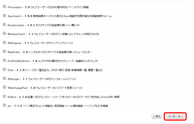Viewport: 194px width, 124px height.
Task: Click the Breadcrumbs snippet label text
Action: click(44, 25)
